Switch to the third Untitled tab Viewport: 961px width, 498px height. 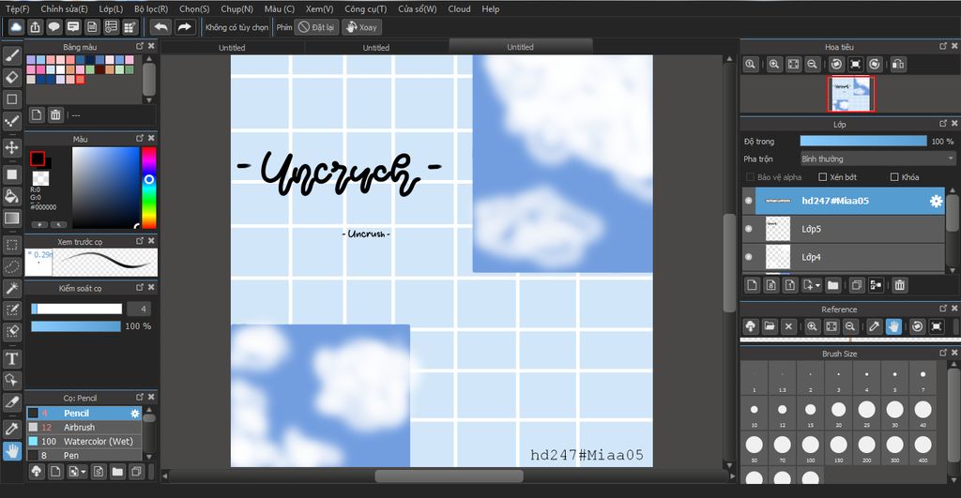pyautogui.click(x=520, y=47)
